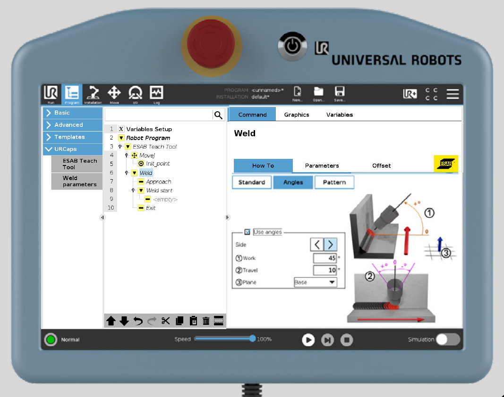Create a New program

(x=297, y=94)
